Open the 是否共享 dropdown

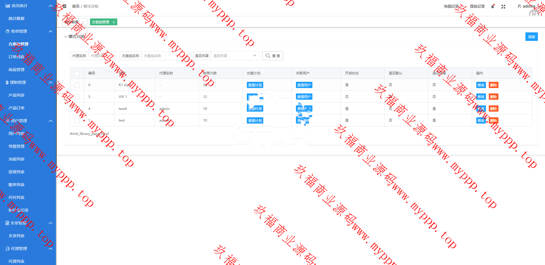click(x=234, y=56)
